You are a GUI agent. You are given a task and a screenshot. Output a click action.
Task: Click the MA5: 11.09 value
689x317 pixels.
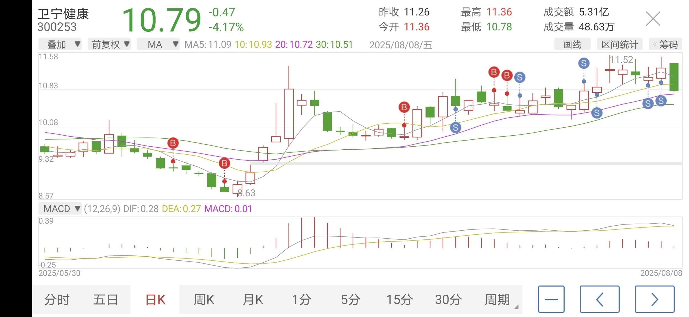coord(208,44)
